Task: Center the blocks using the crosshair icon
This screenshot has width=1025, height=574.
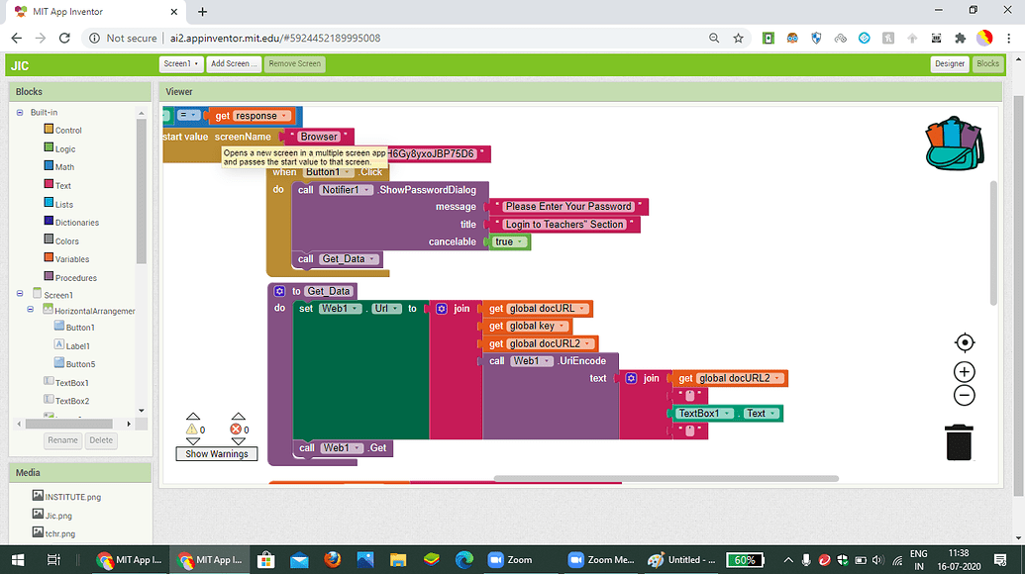Action: [x=964, y=342]
